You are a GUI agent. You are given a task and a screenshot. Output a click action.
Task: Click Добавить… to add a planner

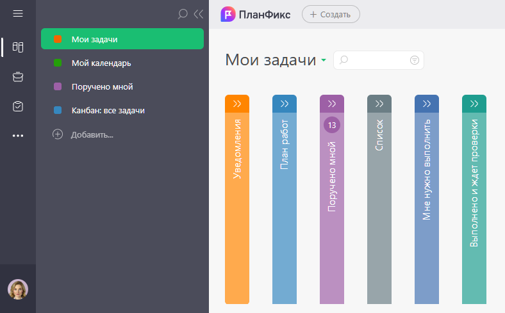click(x=92, y=135)
